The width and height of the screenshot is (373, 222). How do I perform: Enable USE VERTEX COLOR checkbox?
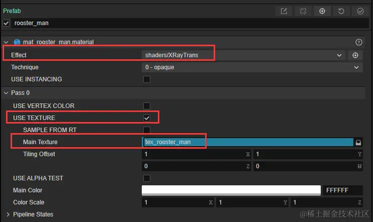coord(147,106)
